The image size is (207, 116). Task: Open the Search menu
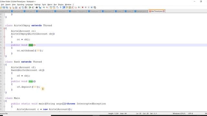8,5
